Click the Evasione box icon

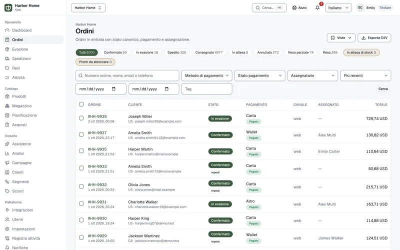7,49
